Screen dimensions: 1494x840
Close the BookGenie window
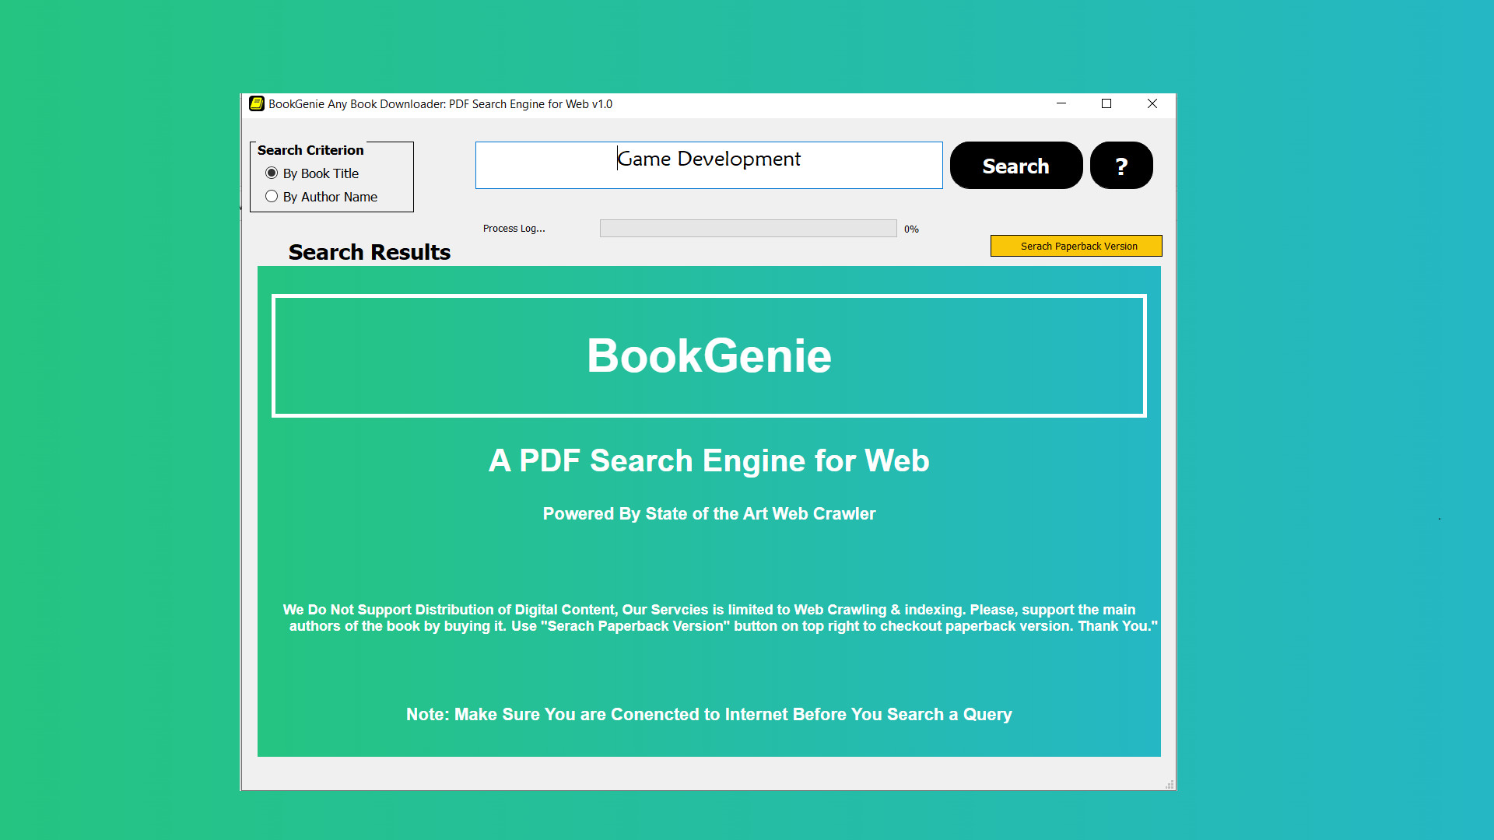[1152, 103]
